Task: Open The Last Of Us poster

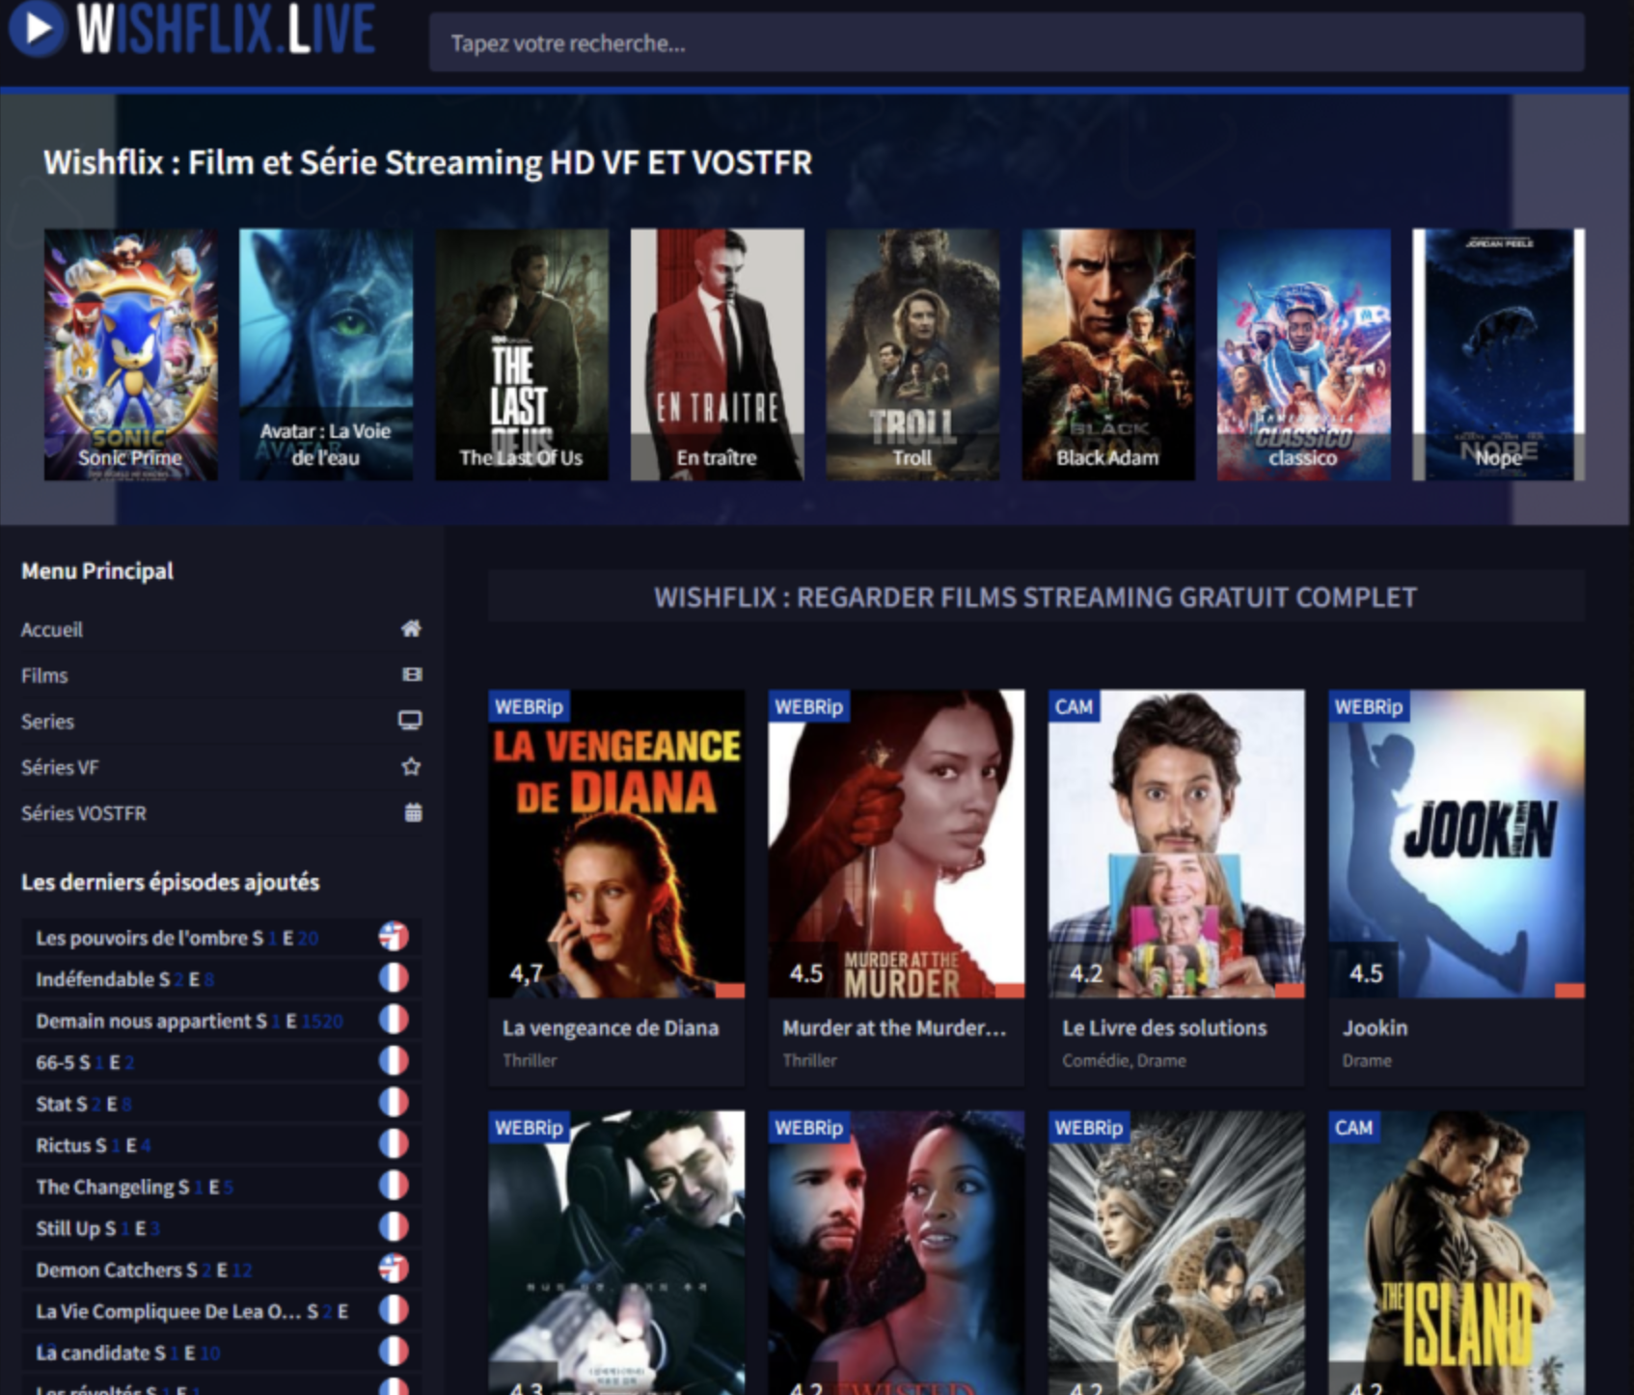Action: click(522, 354)
